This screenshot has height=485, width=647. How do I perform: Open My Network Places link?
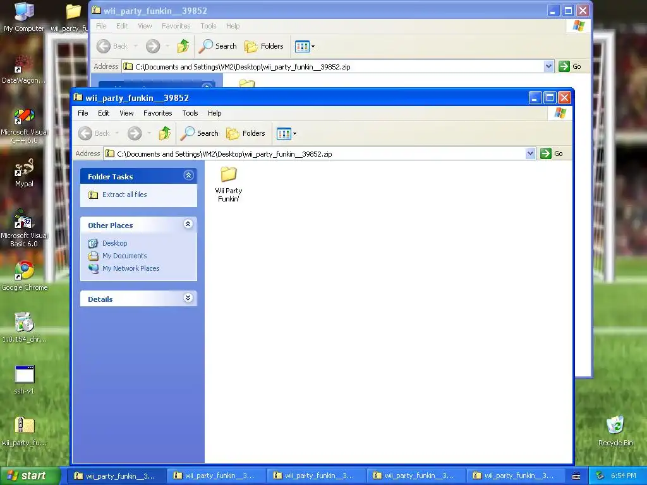coord(130,268)
